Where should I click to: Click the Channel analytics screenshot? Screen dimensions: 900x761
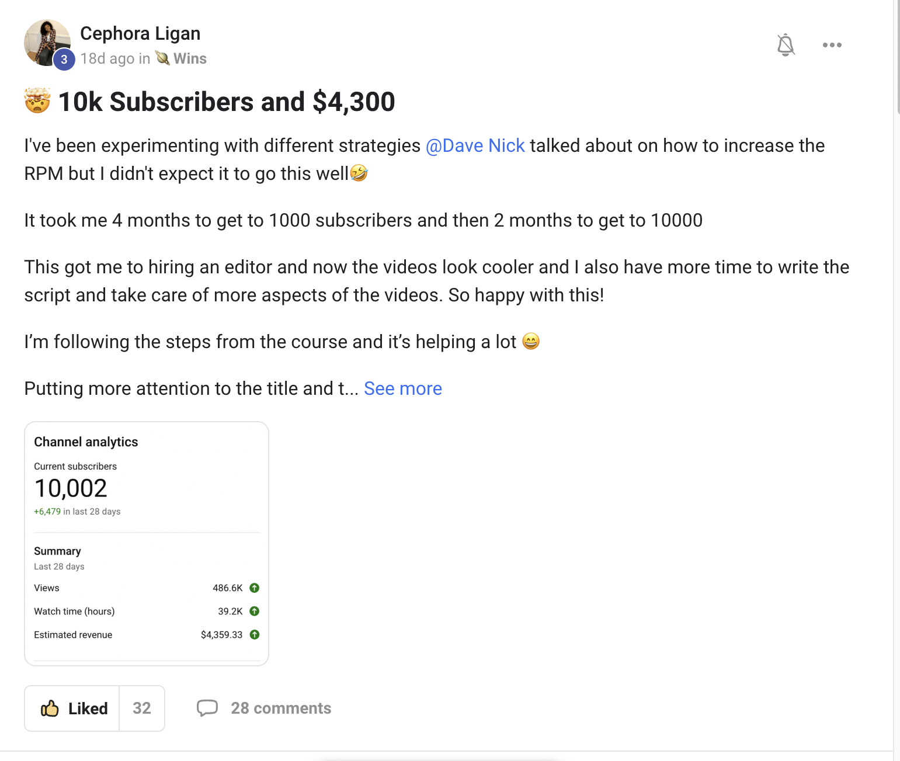146,540
